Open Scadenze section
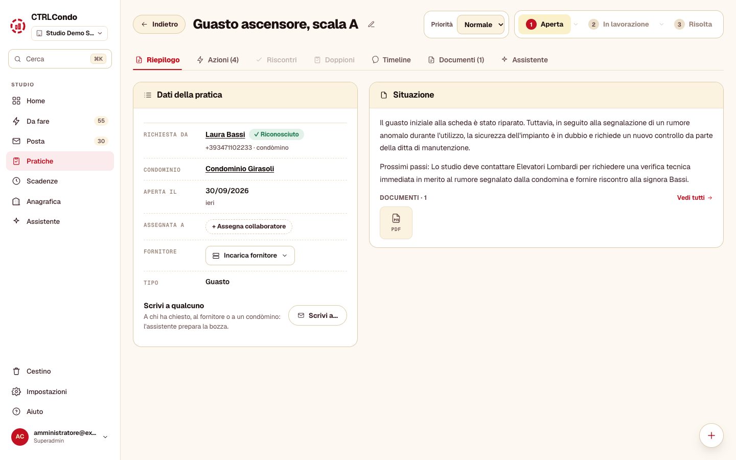The width and height of the screenshot is (736, 460). (x=60, y=181)
